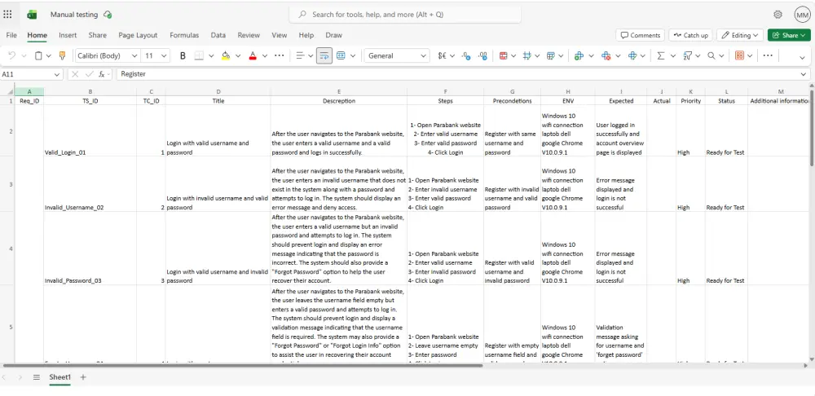
Task: Select the Format Painter brush
Action: [63, 55]
